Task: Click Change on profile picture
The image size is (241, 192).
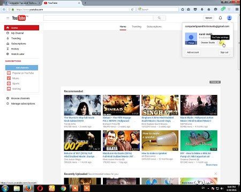Action: coord(191,43)
